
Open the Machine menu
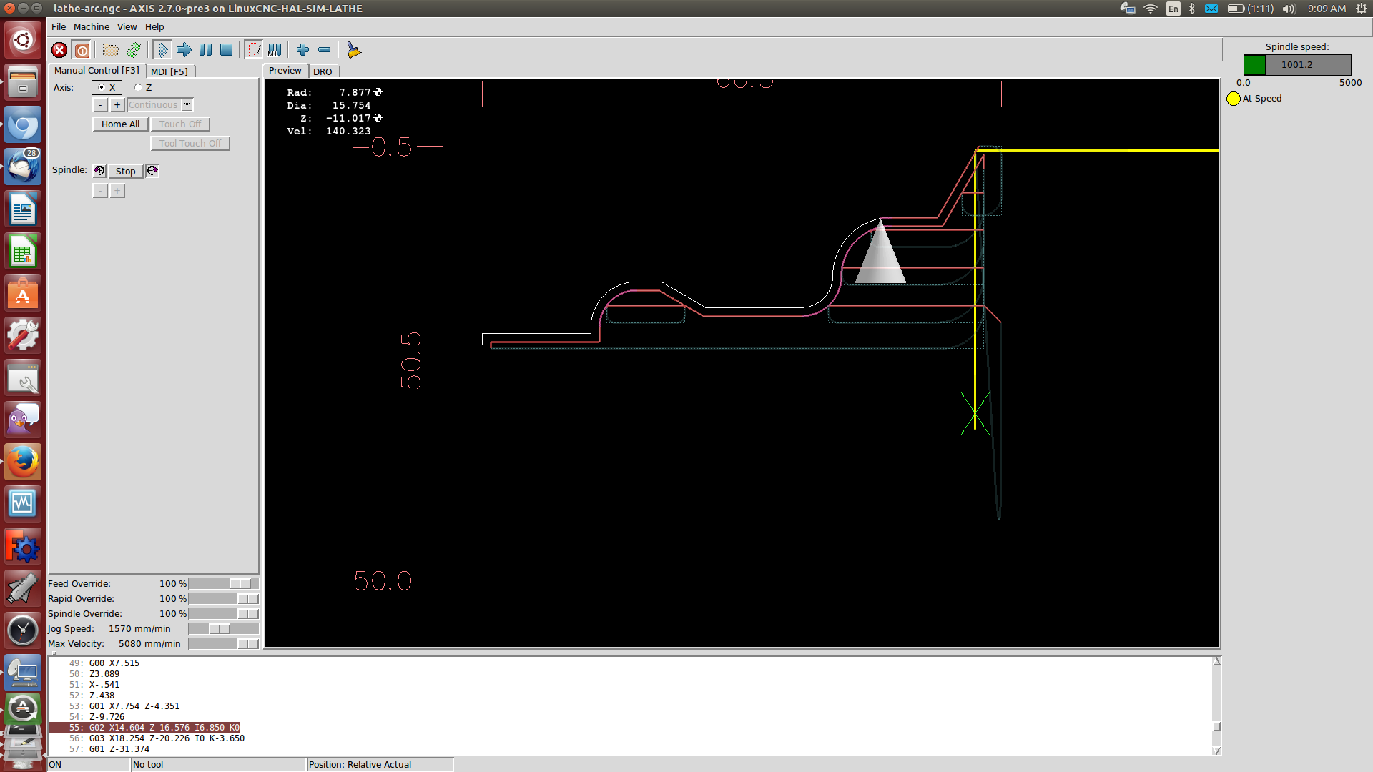(92, 26)
